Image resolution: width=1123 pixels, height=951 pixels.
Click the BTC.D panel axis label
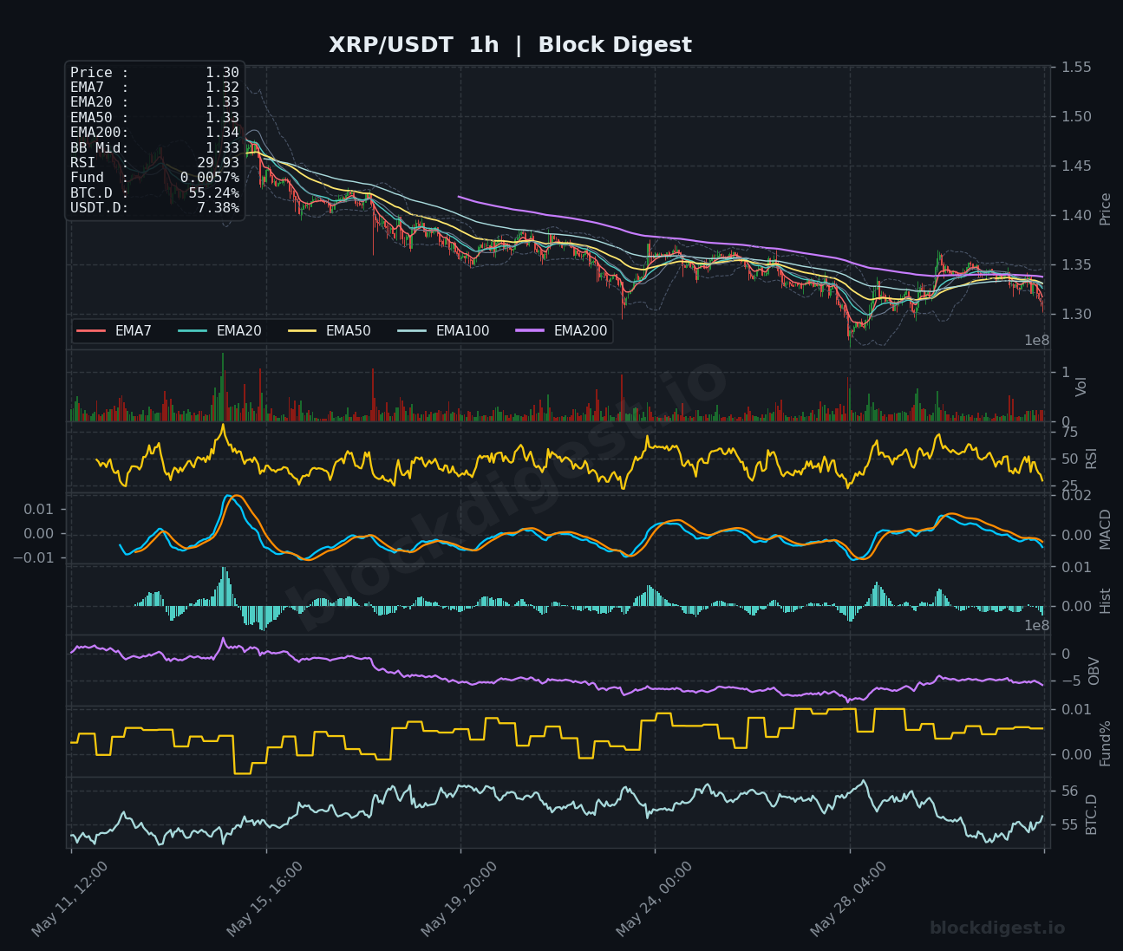1091,814
